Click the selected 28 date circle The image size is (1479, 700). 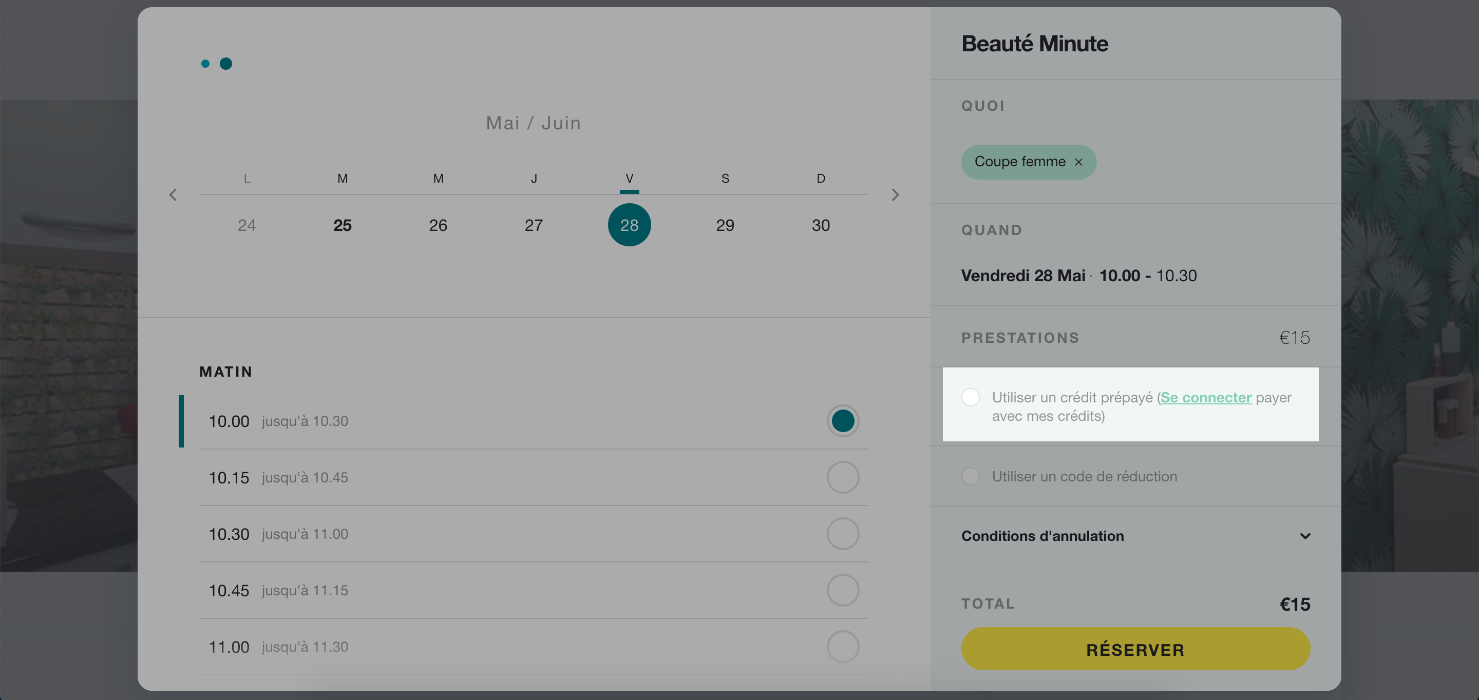tap(629, 225)
